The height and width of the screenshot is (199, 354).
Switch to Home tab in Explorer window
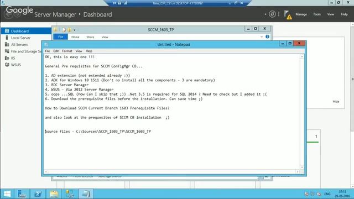75,37
